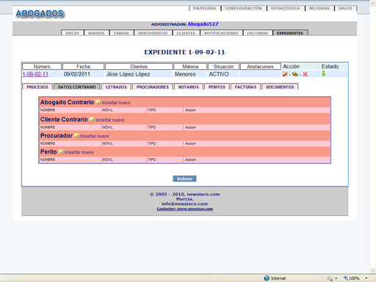376x282 pixels.
Task: Select the EXPEDIENTES tab
Action: pyautogui.click(x=290, y=33)
